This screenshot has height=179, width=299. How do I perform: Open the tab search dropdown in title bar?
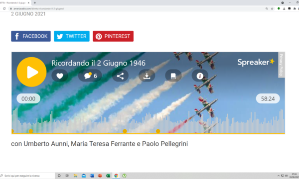283,2
